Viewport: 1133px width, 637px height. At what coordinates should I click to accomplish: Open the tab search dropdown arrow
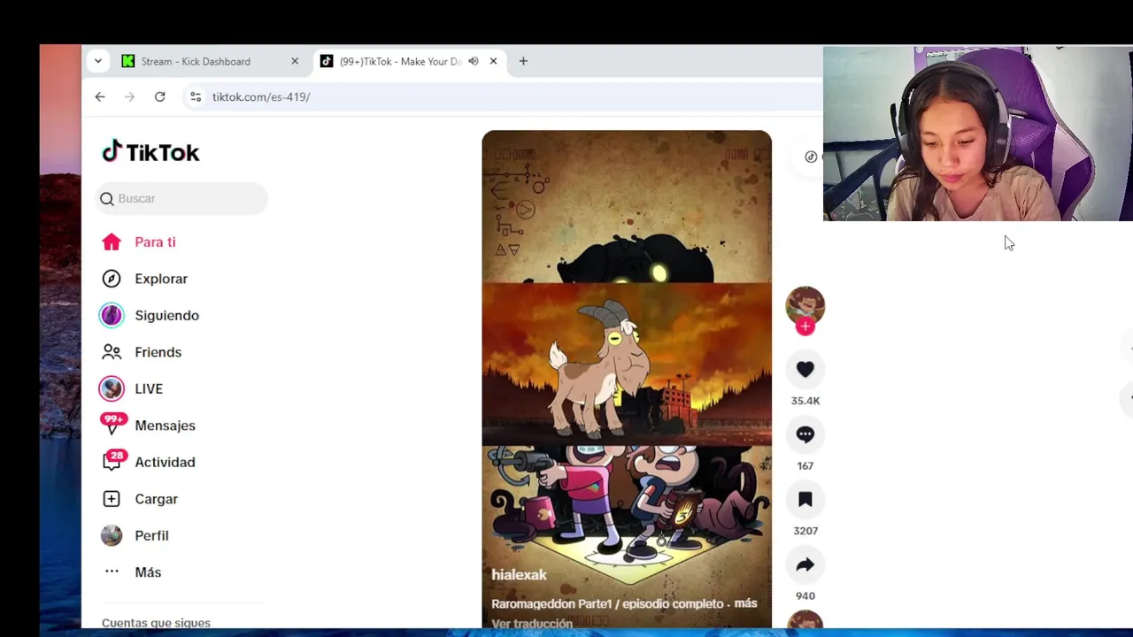click(97, 61)
